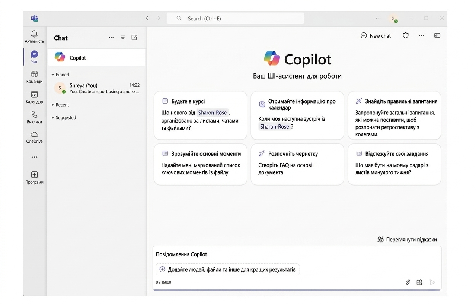Click Sharon-Rose chip in Будьте в курсі
Image resolution: width=476 pixels, height=304 pixels.
pos(212,113)
